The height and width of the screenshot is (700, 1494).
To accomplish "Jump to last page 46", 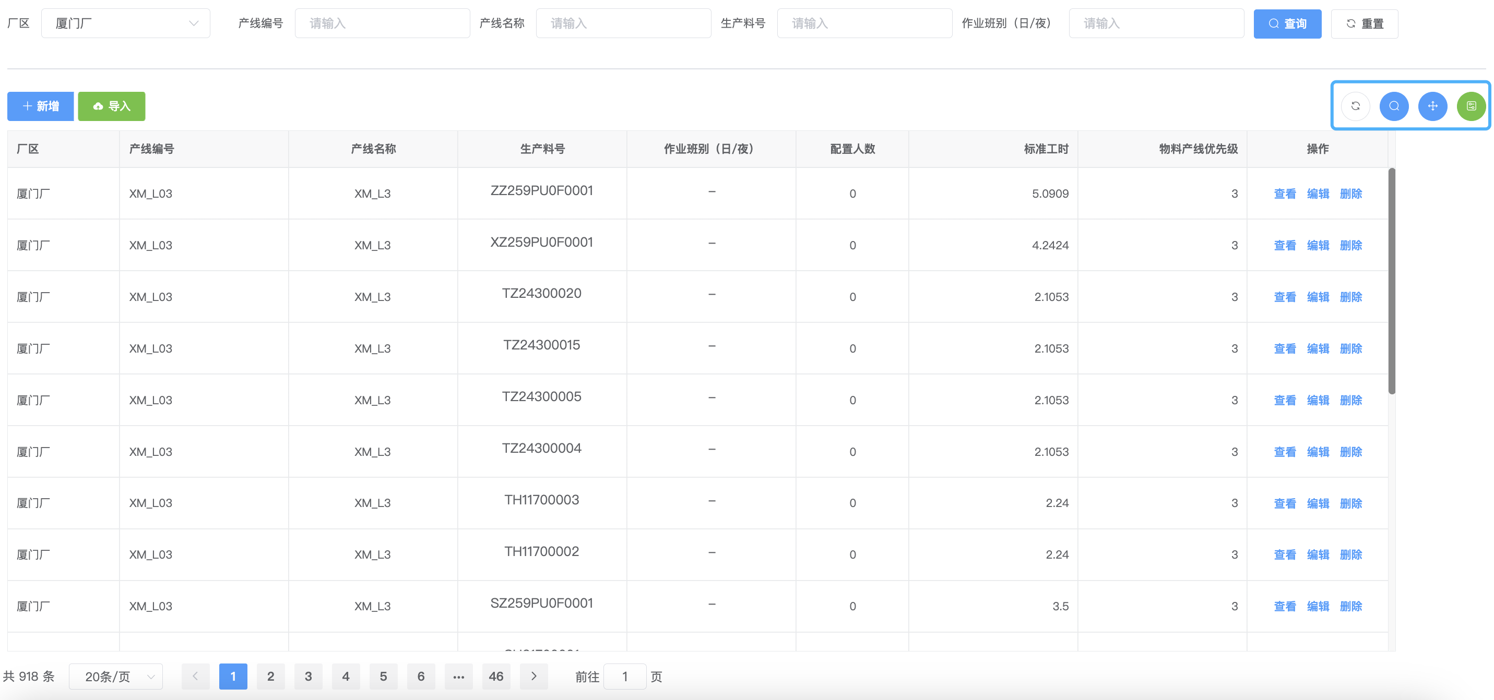I will click(496, 676).
